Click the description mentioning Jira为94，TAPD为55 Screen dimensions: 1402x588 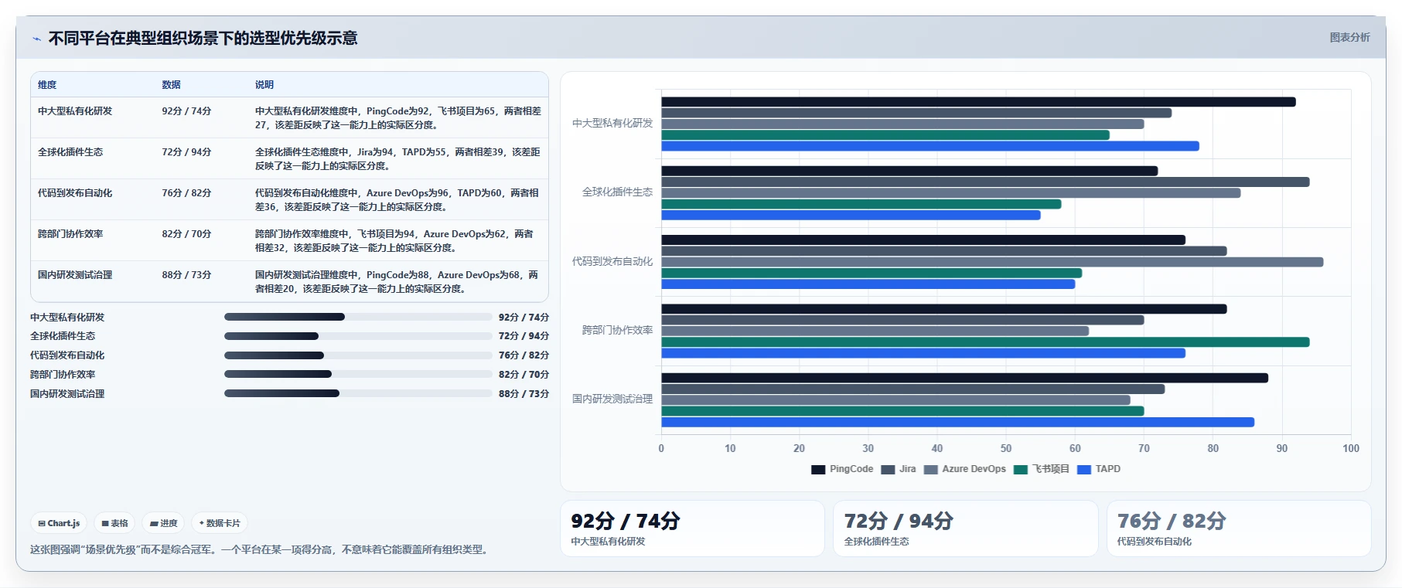[x=398, y=159]
